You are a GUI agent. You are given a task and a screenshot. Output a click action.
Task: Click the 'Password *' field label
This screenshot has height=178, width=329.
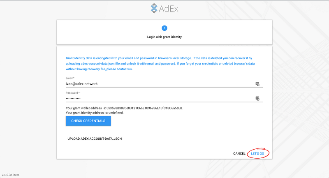(x=73, y=92)
